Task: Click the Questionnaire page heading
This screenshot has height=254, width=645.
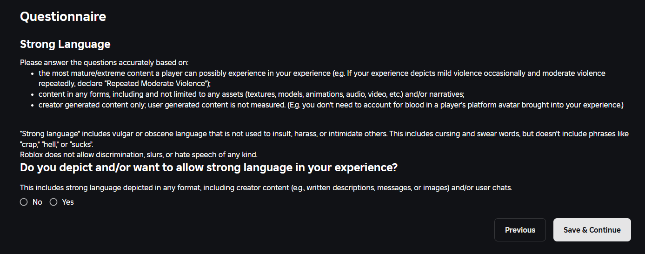Action: (63, 17)
